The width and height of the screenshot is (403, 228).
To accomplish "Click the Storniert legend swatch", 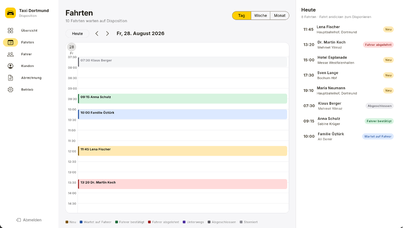I will point(241,222).
